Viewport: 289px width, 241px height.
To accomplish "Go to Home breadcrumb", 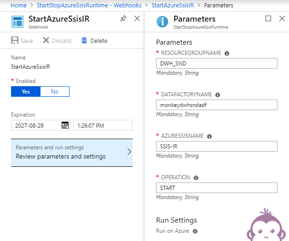I will click(x=18, y=5).
